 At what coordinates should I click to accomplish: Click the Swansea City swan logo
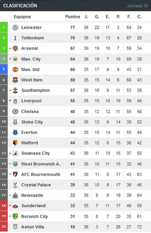15,153
